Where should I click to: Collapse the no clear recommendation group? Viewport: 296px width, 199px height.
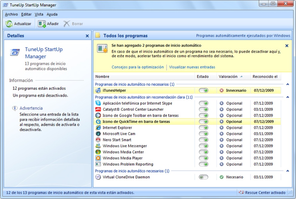click(287, 97)
